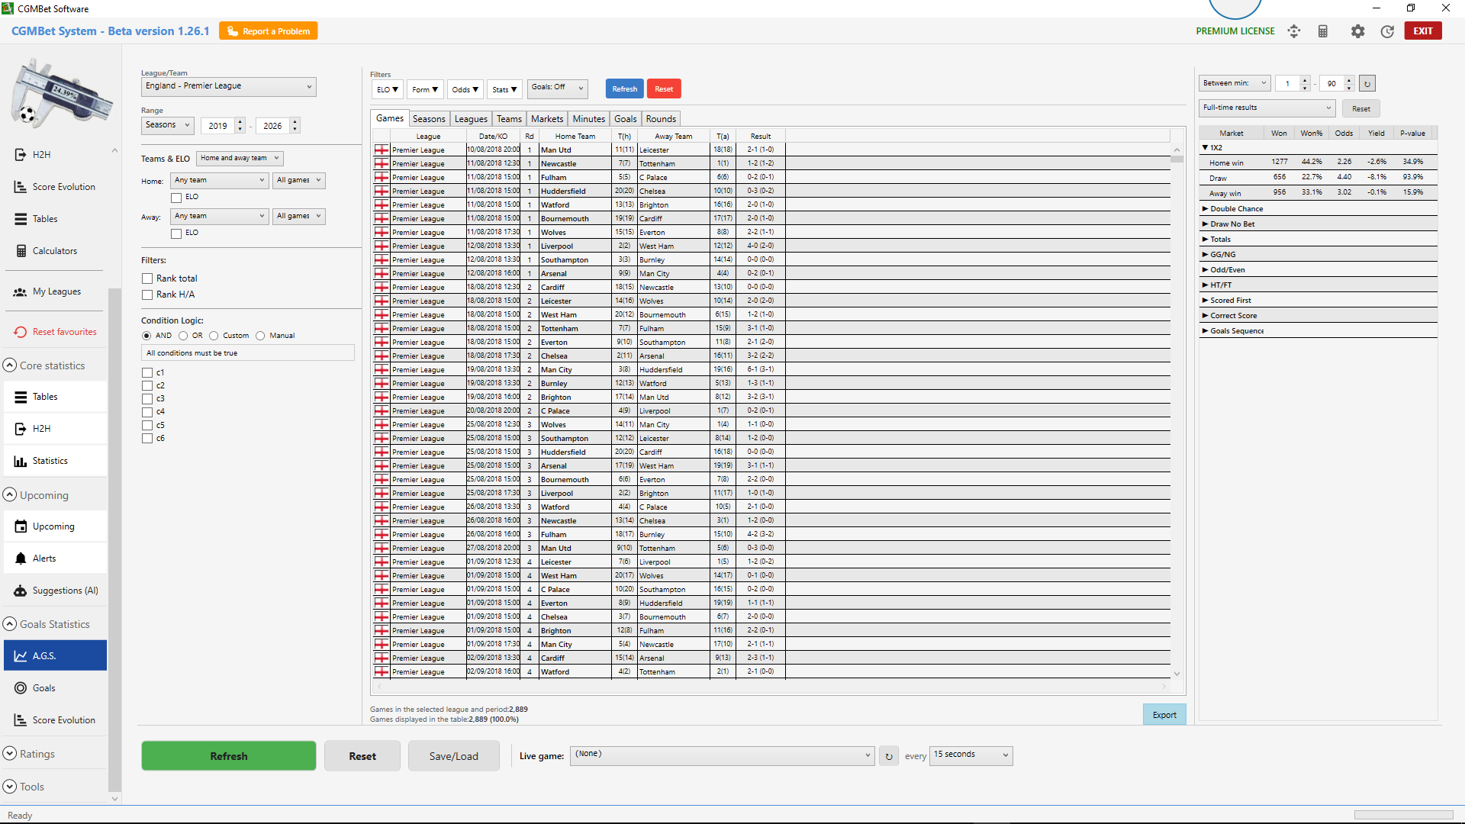Open the Full-time results dropdown
1465x824 pixels.
[x=1267, y=108]
